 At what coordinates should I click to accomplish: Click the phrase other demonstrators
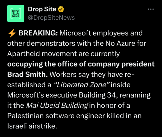tap(41, 43)
